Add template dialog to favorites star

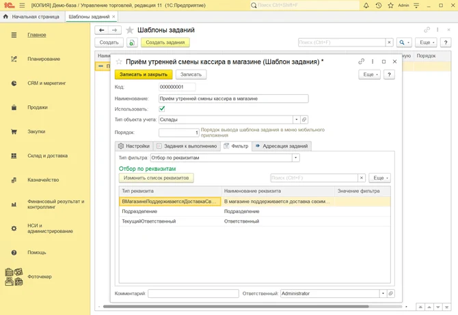pyautogui.click(x=119, y=61)
